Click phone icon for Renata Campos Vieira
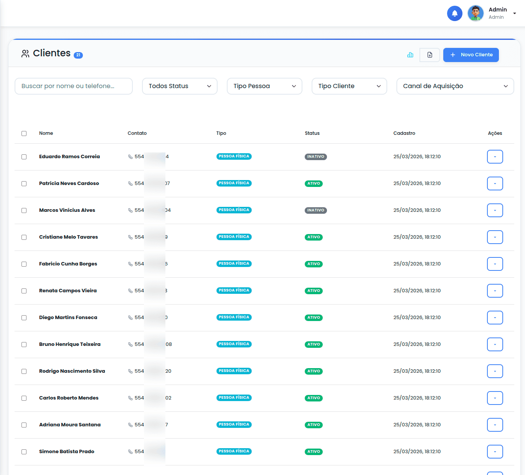Viewport: 525px width, 475px height. [x=130, y=291]
